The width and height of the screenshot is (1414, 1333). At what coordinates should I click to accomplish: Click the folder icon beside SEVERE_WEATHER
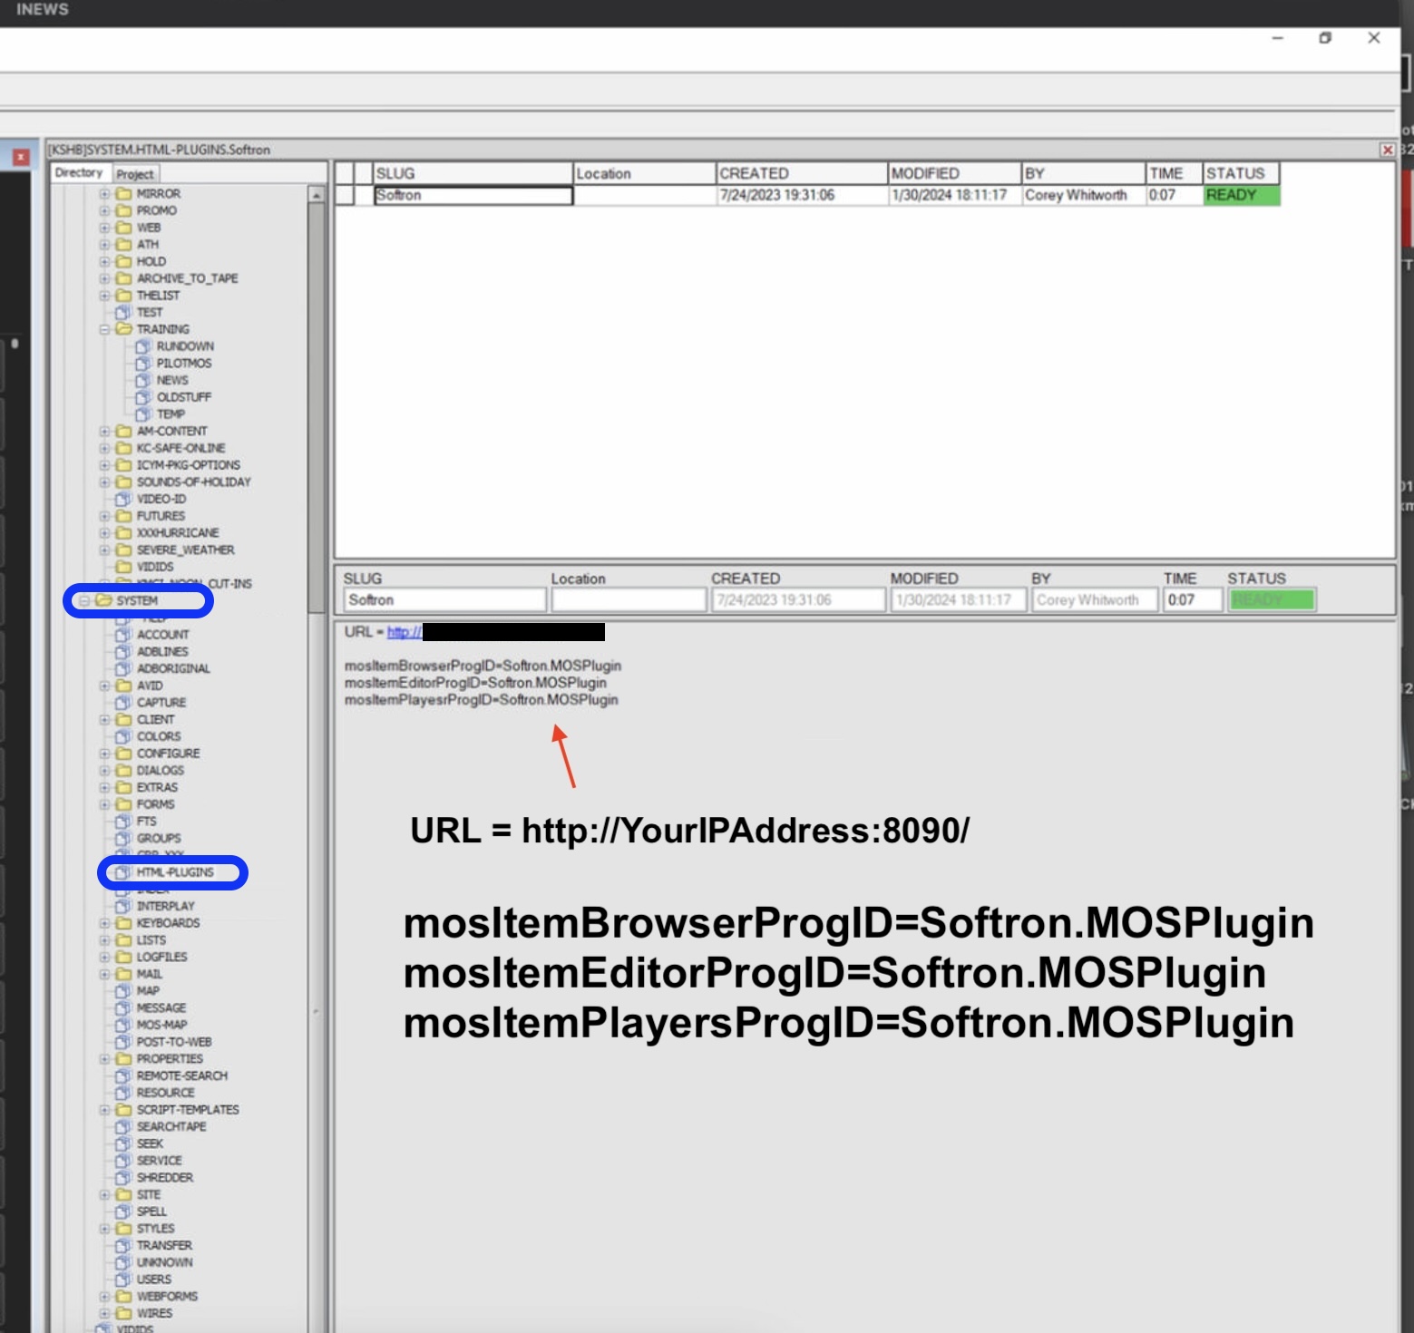[x=124, y=550]
